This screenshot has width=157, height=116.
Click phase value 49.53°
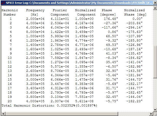click(112, 45)
